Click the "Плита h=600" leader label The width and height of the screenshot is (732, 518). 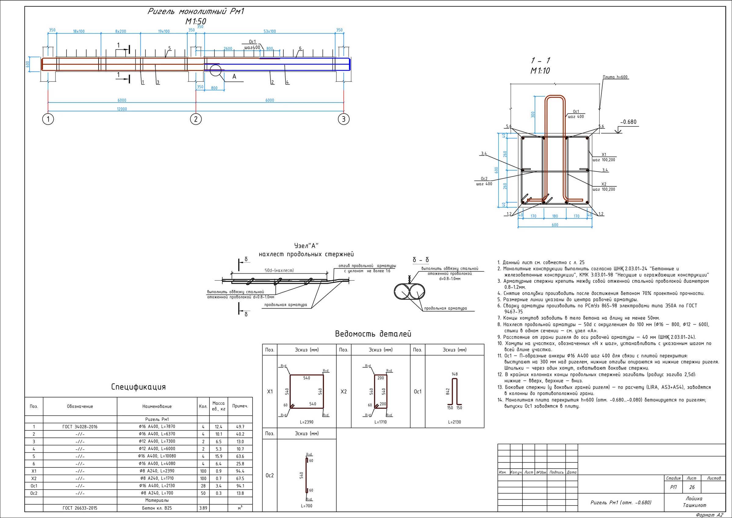(615, 77)
